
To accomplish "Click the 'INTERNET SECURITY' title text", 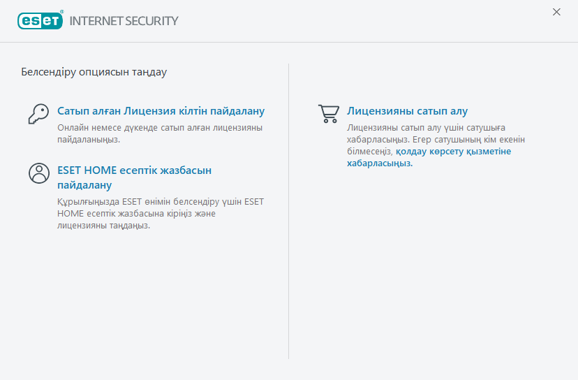I will point(124,21).
